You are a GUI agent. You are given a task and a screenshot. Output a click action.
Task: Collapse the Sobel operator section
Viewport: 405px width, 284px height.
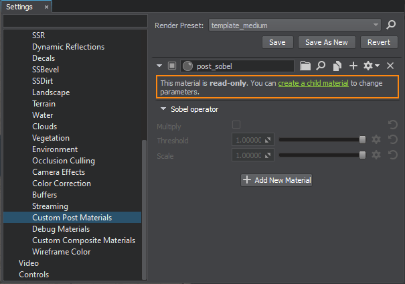(164, 109)
